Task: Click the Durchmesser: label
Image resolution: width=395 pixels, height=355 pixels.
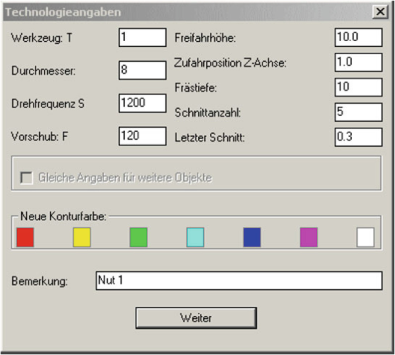Action: [x=43, y=71]
